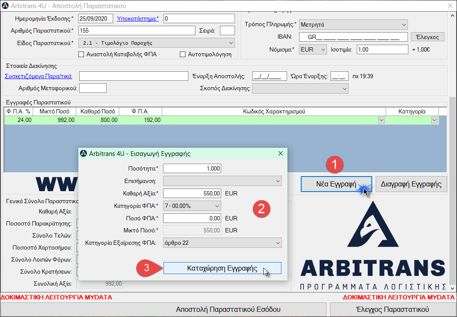Open the Είδος Παραστατικού dropdown

coord(157,43)
